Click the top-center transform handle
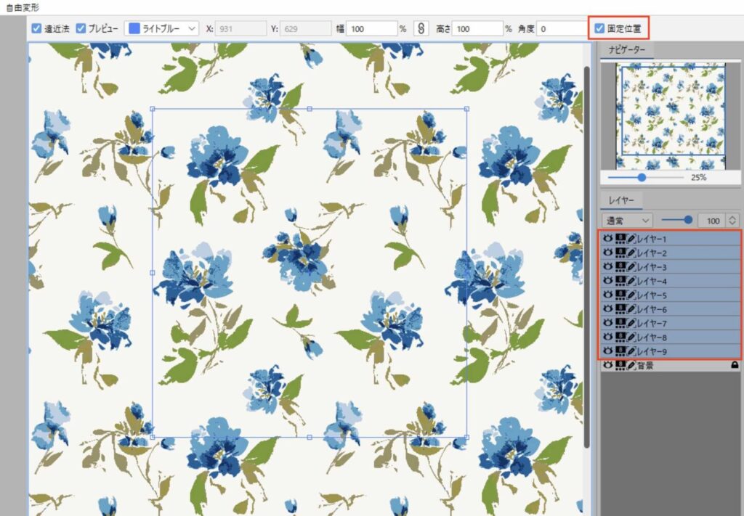Viewport: 744px width, 516px height. (x=310, y=109)
